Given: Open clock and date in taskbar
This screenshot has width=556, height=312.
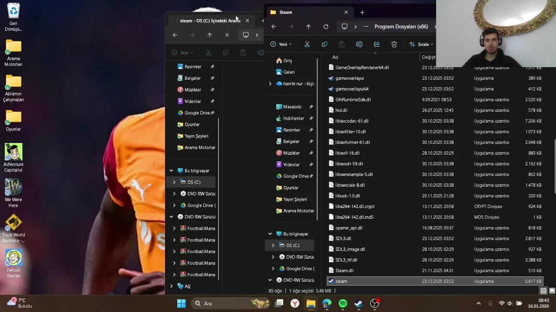Looking at the screenshot, I should pos(538,303).
